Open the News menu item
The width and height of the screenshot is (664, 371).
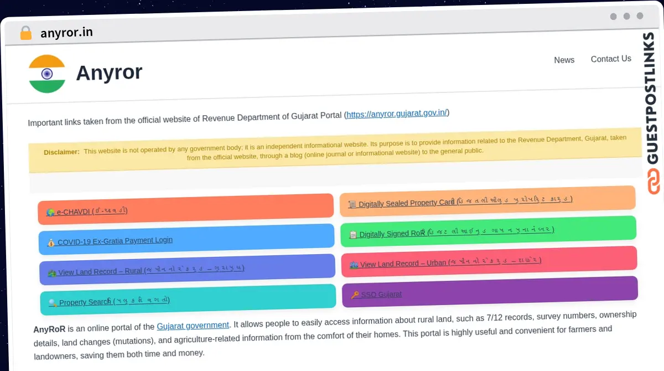pyautogui.click(x=564, y=60)
